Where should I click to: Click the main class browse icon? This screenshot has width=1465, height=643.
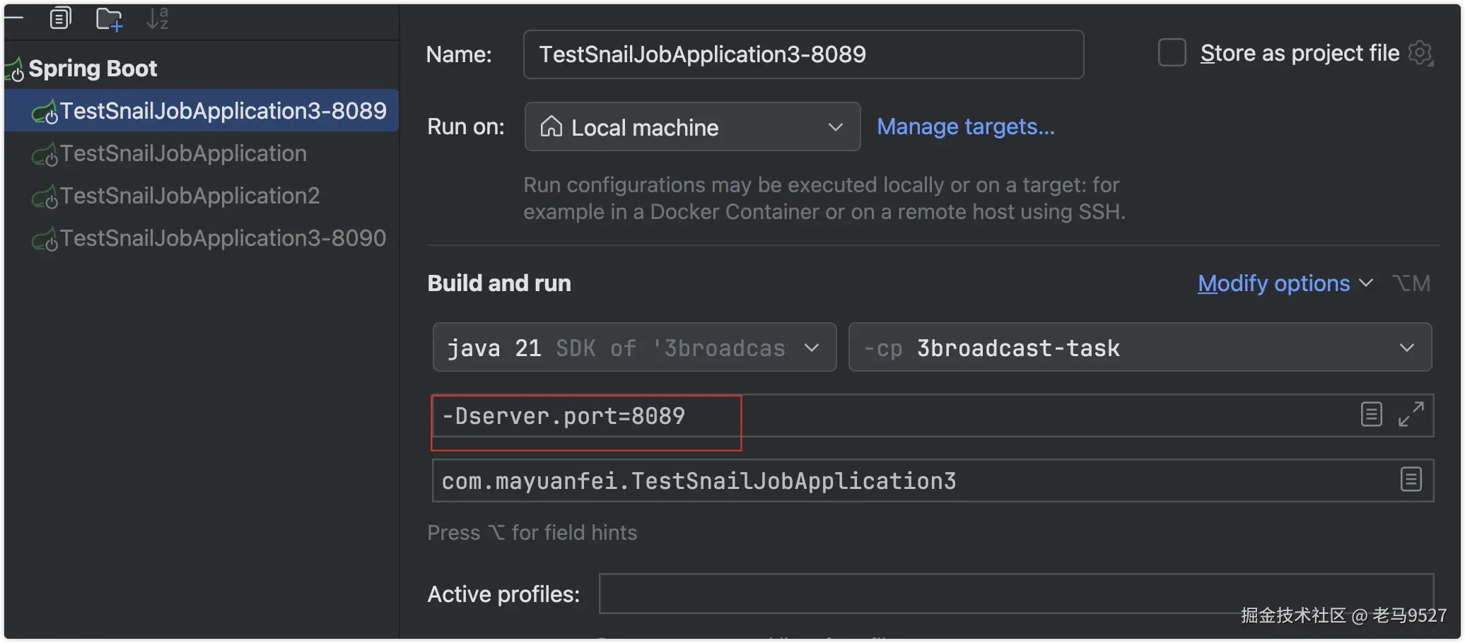(1411, 480)
